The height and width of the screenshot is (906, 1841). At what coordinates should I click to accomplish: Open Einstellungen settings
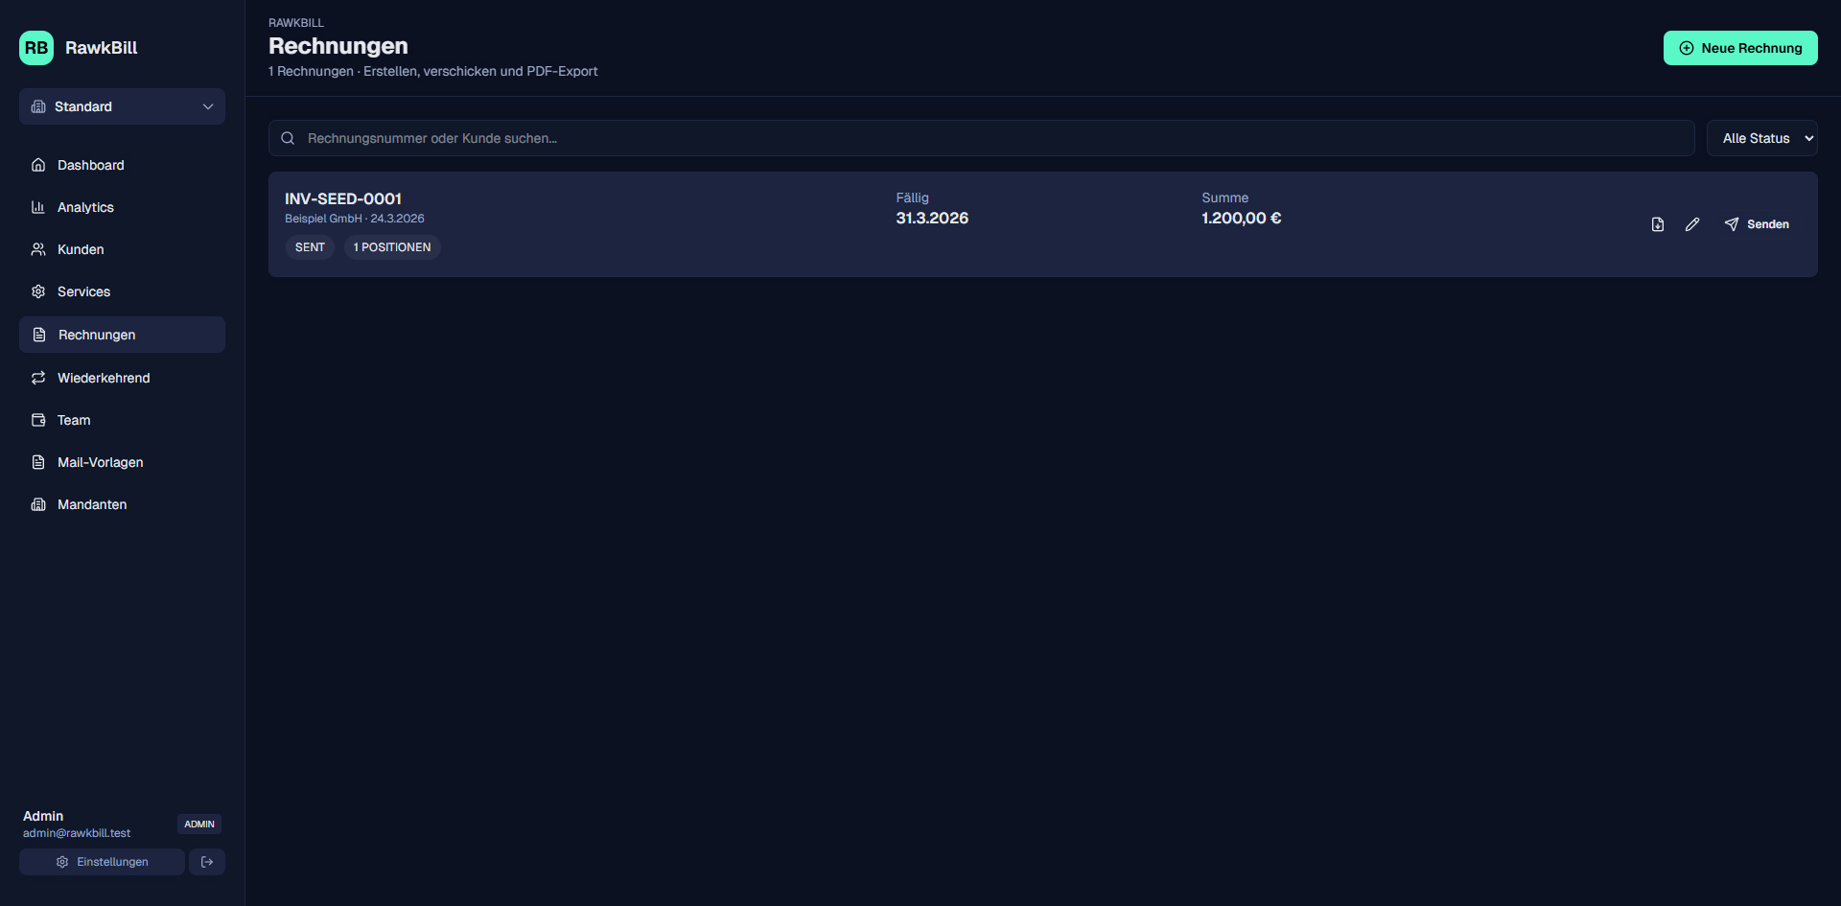[102, 862]
